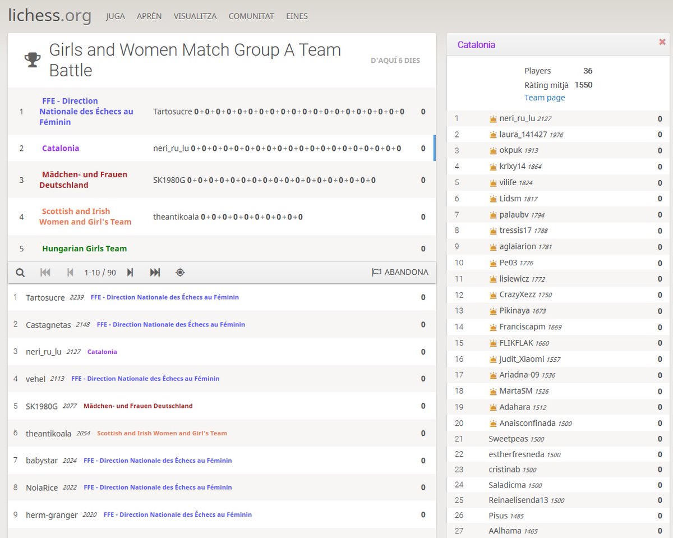
Task: Click Catalonia team tag beside neri_ru_lu
Action: [102, 352]
